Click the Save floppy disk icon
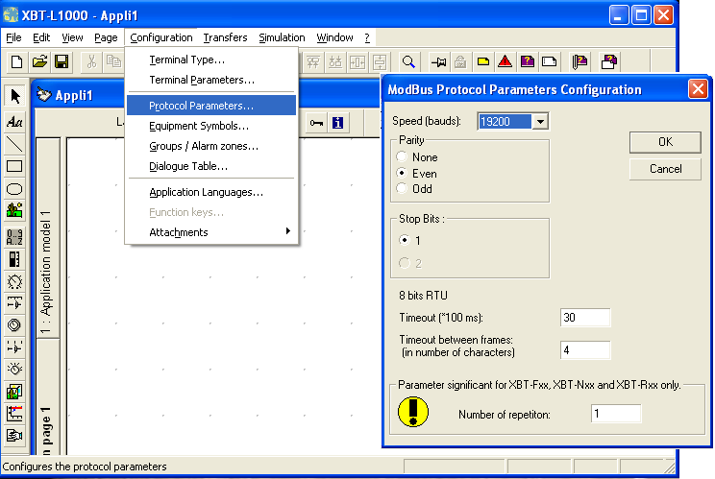The image size is (715, 479). (x=62, y=61)
